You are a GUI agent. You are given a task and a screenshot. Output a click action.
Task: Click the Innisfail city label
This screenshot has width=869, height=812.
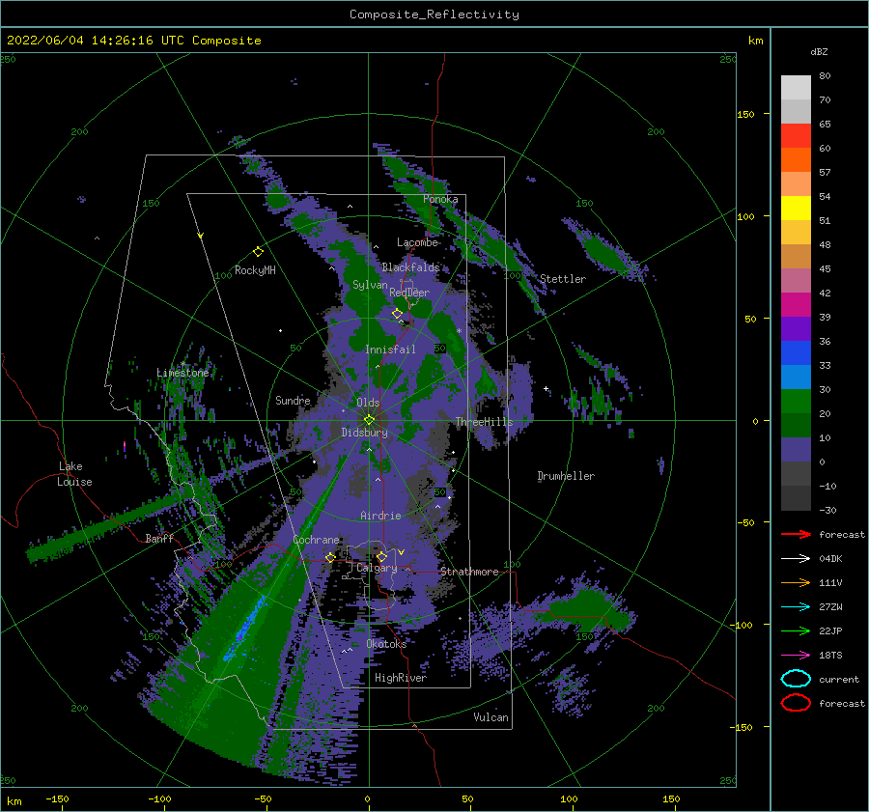click(x=390, y=350)
